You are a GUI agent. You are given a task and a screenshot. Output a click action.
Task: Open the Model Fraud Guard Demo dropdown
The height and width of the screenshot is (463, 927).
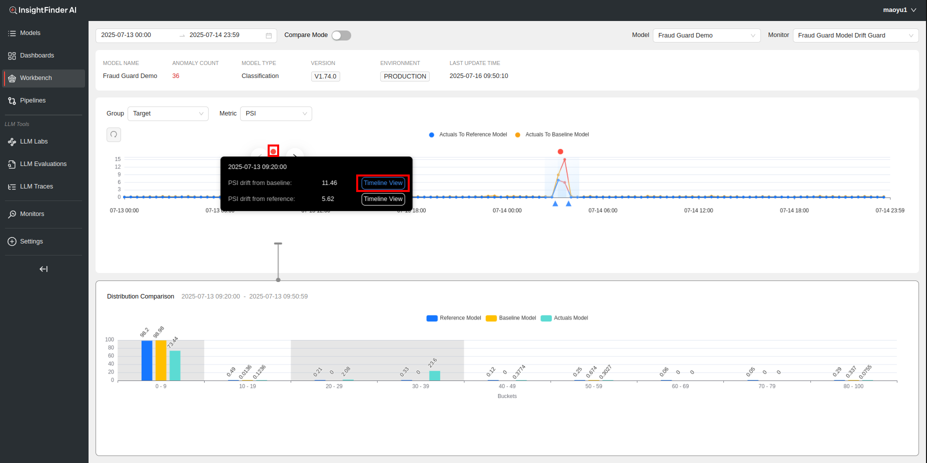pyautogui.click(x=706, y=35)
